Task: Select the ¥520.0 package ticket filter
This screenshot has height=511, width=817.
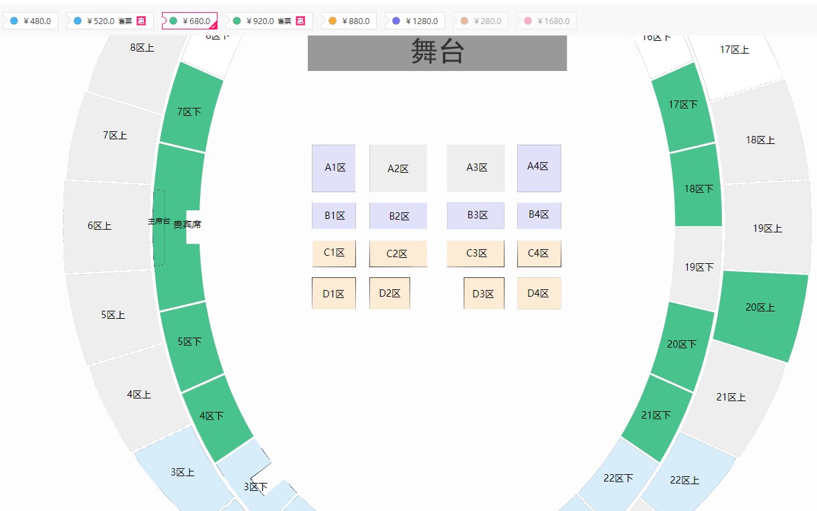Action: 109,21
